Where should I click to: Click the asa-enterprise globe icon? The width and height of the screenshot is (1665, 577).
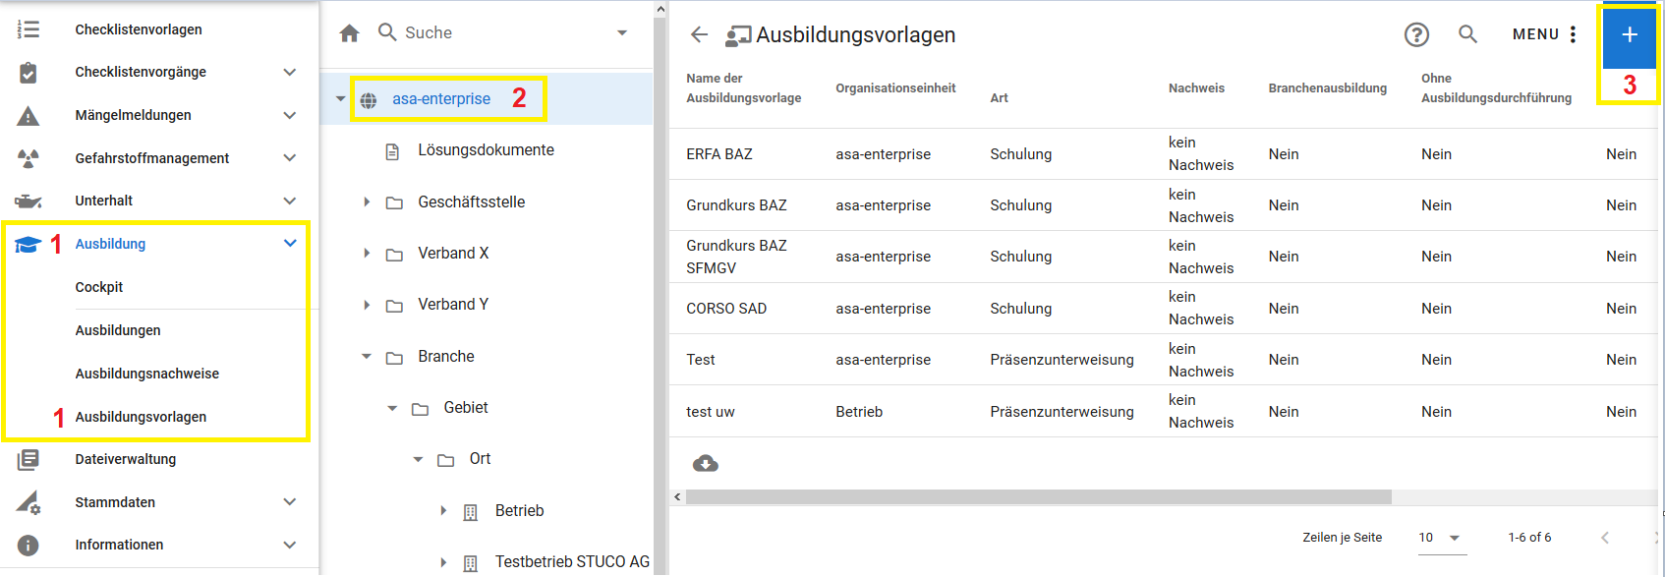369,100
